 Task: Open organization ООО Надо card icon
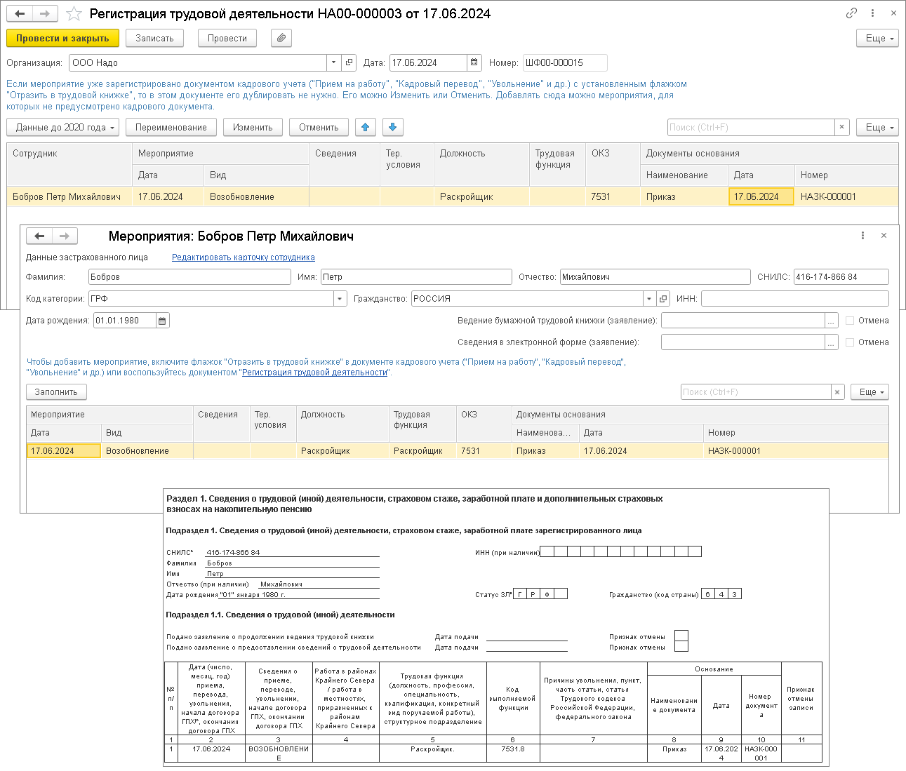349,62
